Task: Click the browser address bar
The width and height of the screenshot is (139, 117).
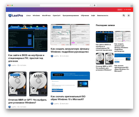Action: [66, 6]
